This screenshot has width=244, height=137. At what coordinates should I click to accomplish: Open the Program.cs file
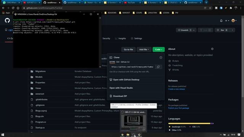(x=40, y=122)
